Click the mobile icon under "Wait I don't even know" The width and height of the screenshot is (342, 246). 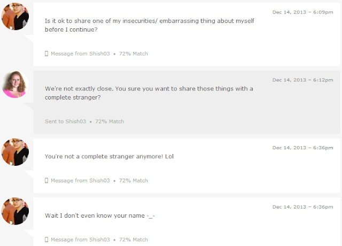pyautogui.click(x=46, y=240)
